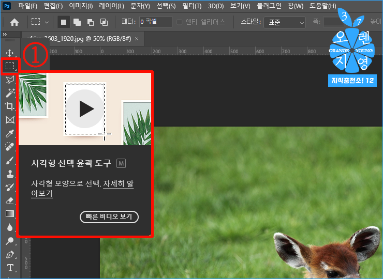Choose Subtract from Selection mode
The height and width of the screenshot is (279, 383).
(x=91, y=22)
